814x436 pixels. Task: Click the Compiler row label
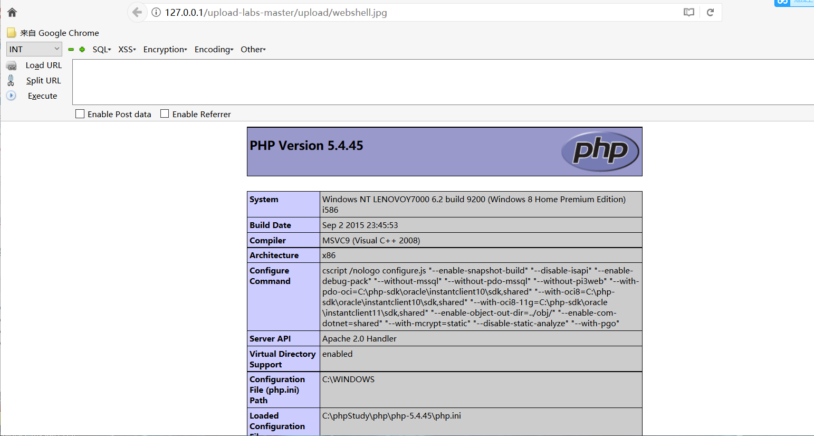click(267, 241)
